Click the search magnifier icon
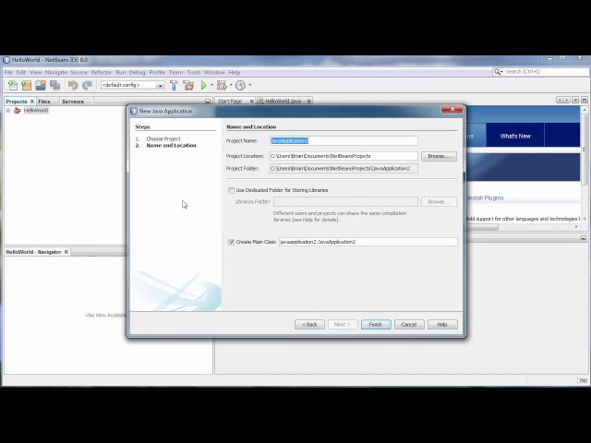591x443 pixels. [497, 72]
